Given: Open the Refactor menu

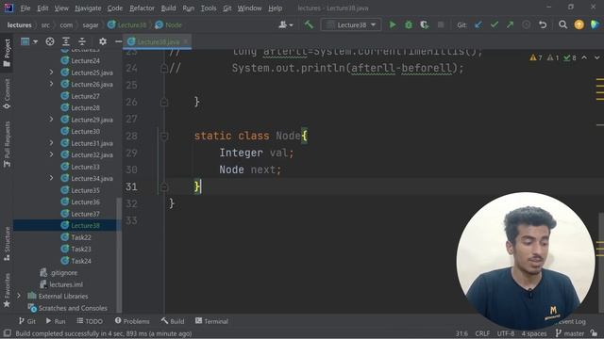Looking at the screenshot, I should coord(142,8).
